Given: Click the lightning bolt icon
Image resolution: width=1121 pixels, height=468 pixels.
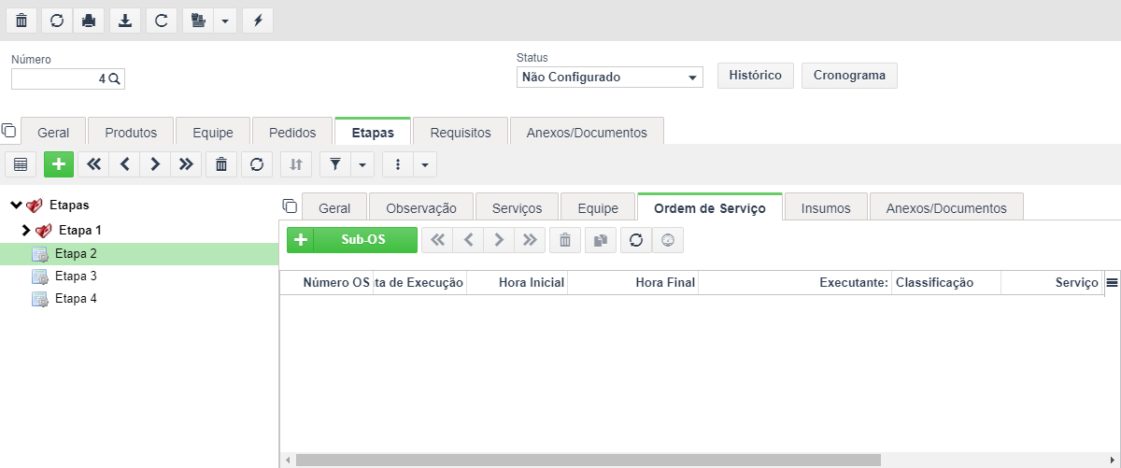Looking at the screenshot, I should [258, 20].
